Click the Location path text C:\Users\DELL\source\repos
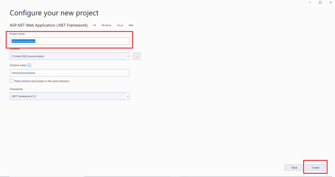 [x=28, y=57]
